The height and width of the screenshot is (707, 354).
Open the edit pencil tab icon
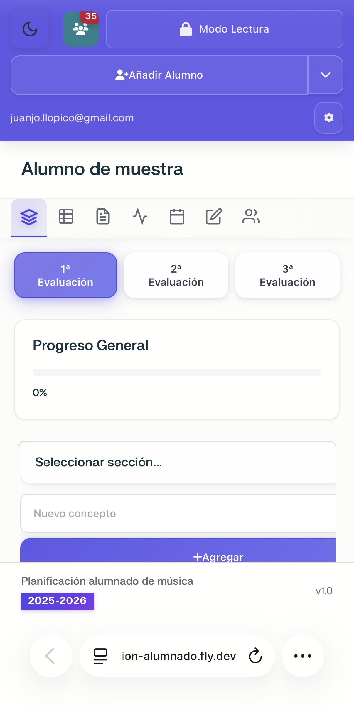click(x=214, y=217)
